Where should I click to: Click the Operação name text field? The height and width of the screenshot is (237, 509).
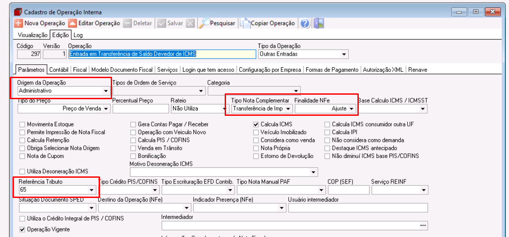[x=162, y=54]
